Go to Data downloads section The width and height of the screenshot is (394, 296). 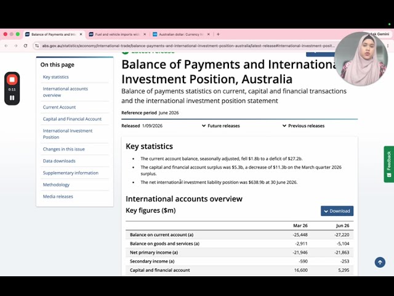tap(59, 161)
